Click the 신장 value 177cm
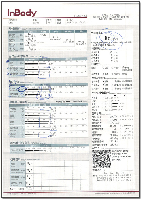 coord(36,22)
